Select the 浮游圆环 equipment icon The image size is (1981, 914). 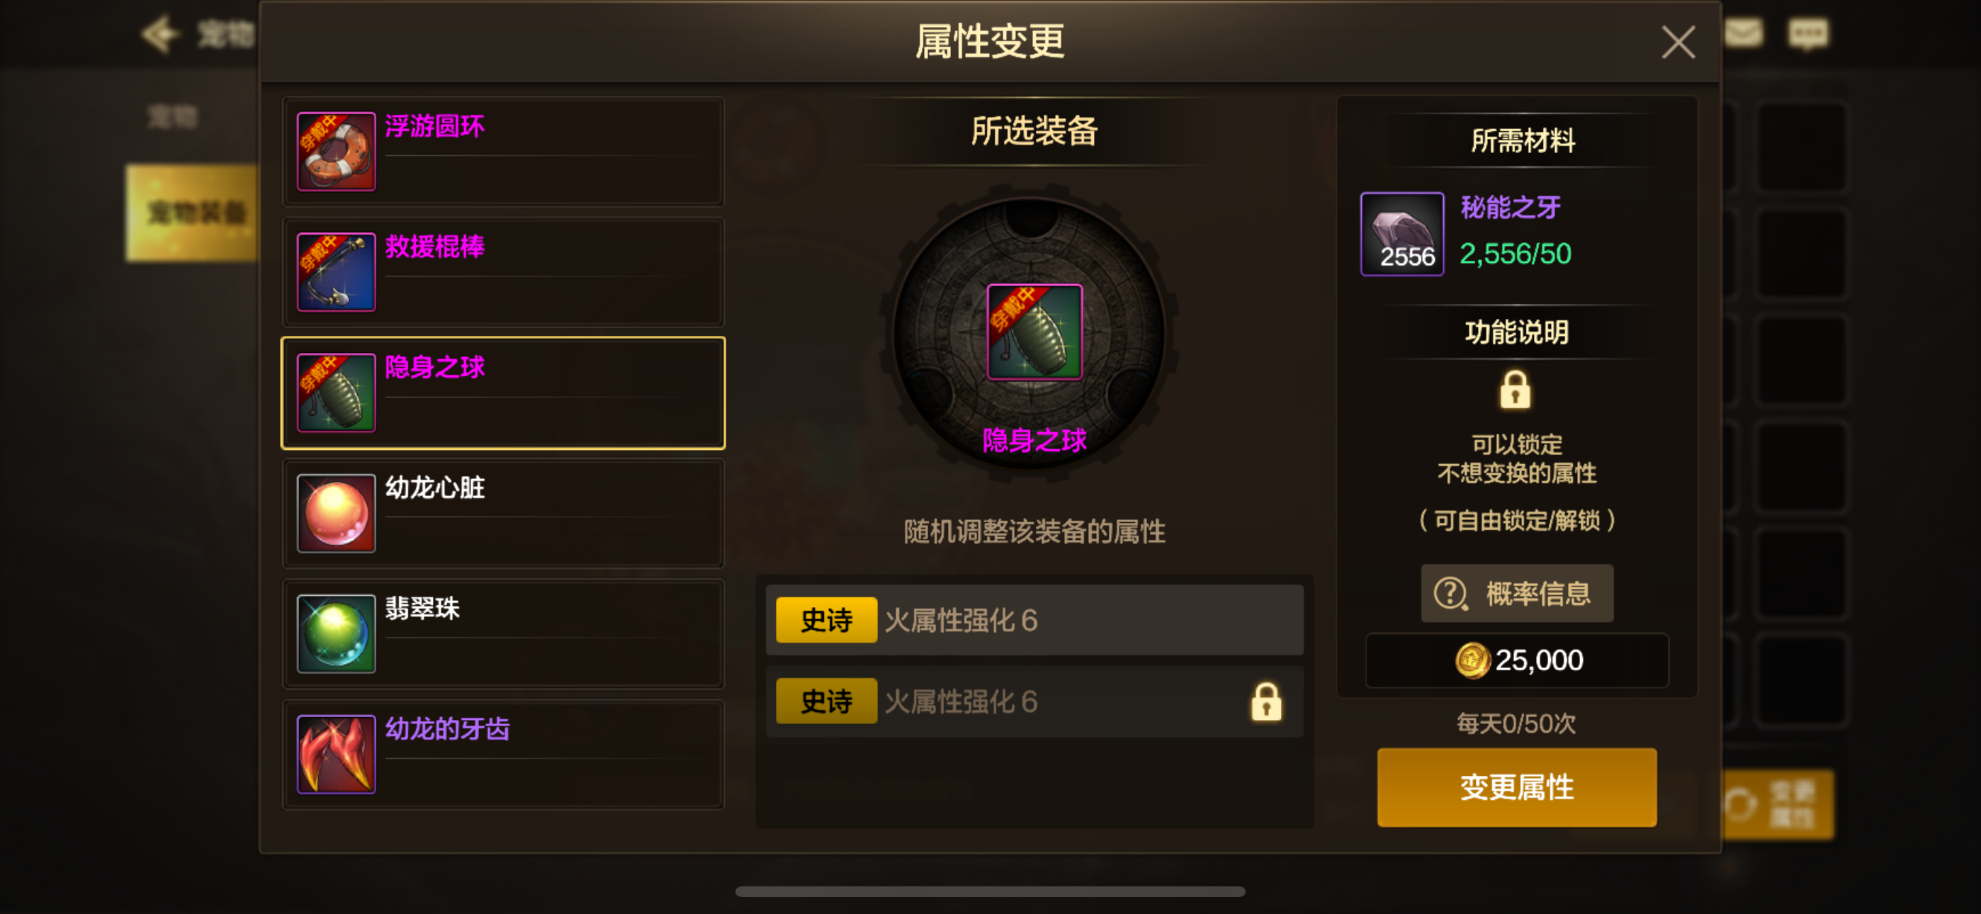tap(336, 152)
